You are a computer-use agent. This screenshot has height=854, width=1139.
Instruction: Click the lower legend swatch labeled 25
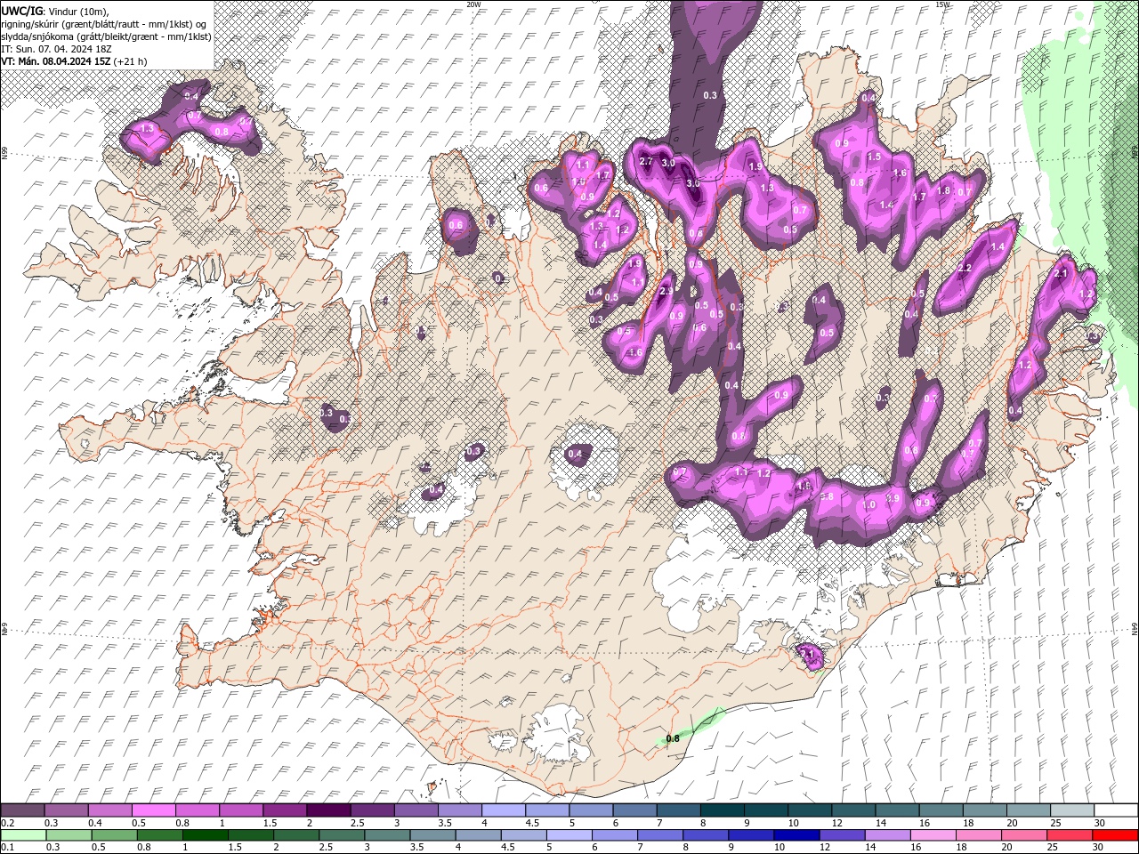click(1070, 835)
